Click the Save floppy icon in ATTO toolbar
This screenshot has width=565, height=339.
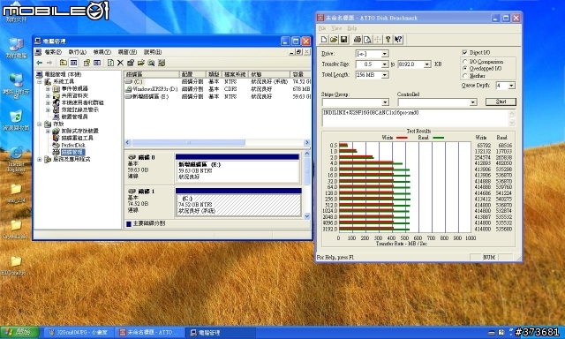(343, 39)
